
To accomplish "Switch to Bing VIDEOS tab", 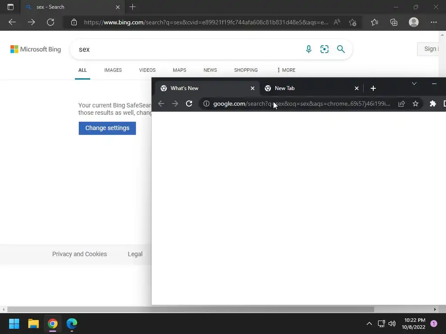I will 147,70.
